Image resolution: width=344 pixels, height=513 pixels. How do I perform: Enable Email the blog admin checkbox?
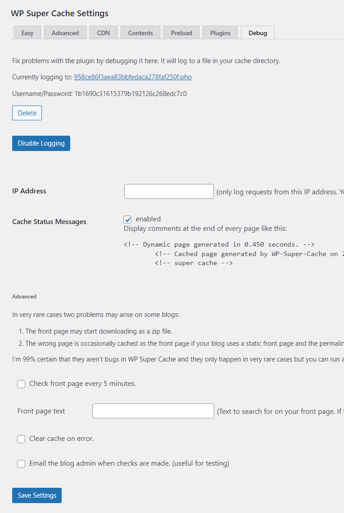21,463
